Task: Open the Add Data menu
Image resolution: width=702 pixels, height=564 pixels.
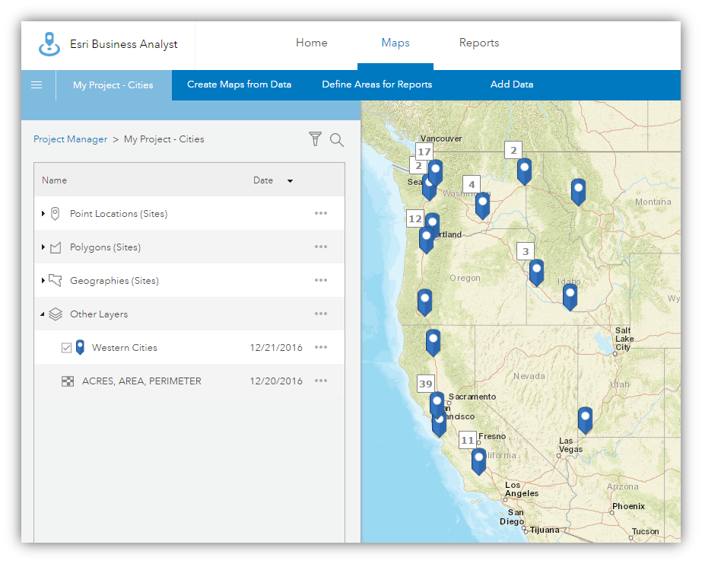Action: click(512, 84)
